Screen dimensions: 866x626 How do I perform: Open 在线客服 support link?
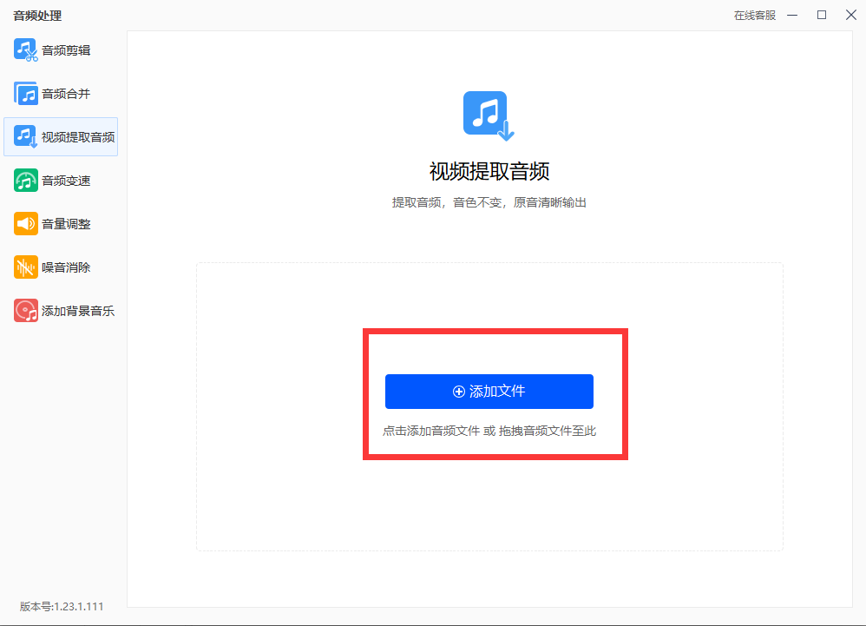click(x=754, y=16)
